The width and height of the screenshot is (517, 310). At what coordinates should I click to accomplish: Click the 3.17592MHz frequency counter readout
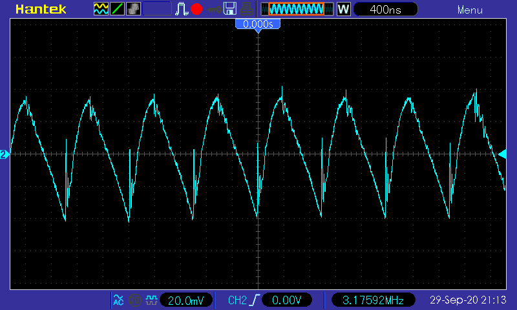(373, 300)
